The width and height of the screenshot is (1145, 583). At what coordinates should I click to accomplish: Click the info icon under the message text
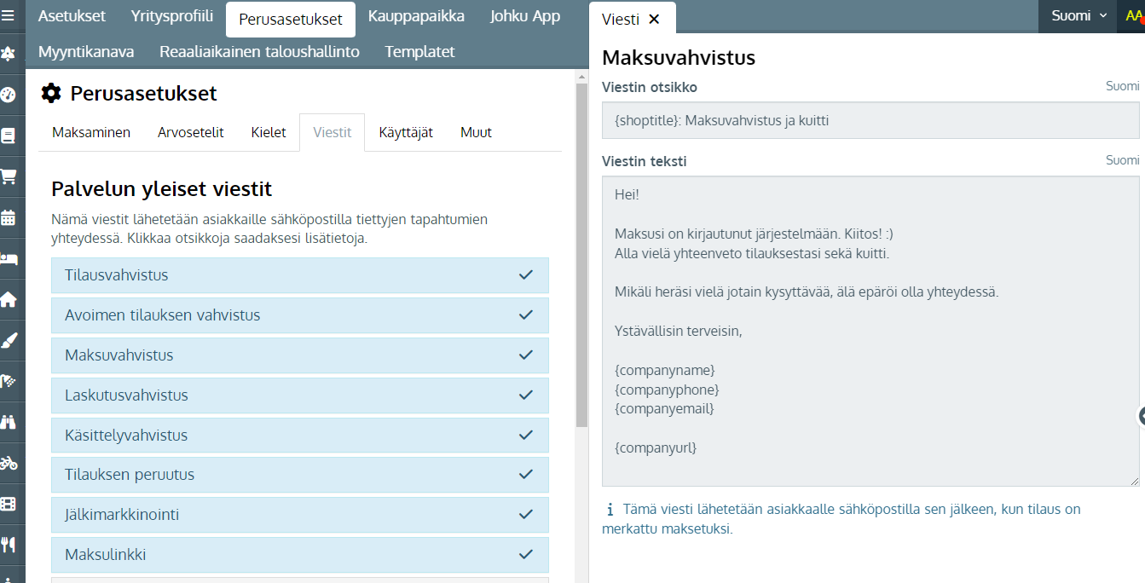click(610, 511)
